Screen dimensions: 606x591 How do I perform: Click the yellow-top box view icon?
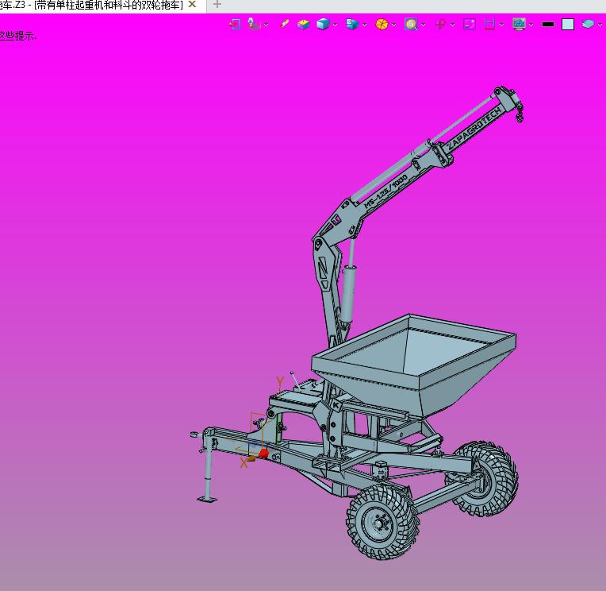(303, 24)
